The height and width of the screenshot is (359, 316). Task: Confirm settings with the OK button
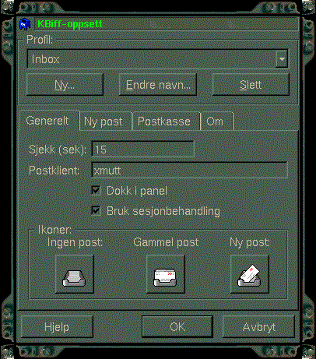pos(177,326)
